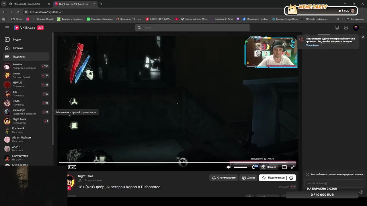Click the Жмиль avatar icon
367x206 pixels.
(x=7, y=66)
